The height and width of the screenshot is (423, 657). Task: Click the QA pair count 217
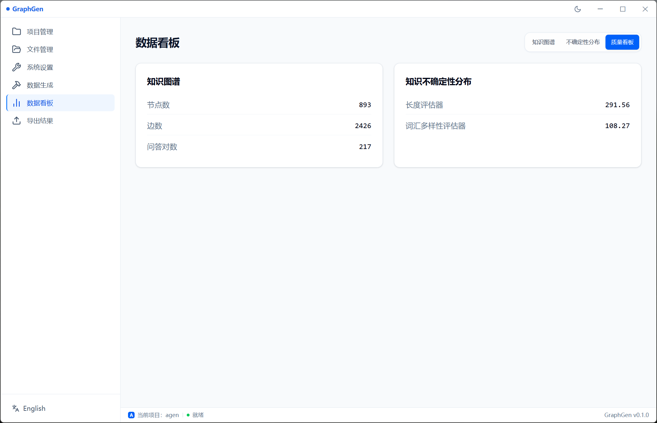365,147
